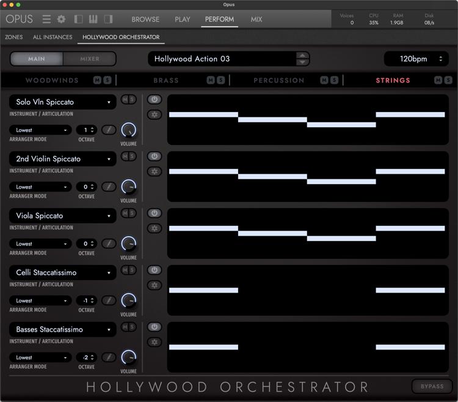The width and height of the screenshot is (458, 402).
Task: Toggle mute/solo switch for 2nd Violin Spiccato
Action: click(128, 156)
